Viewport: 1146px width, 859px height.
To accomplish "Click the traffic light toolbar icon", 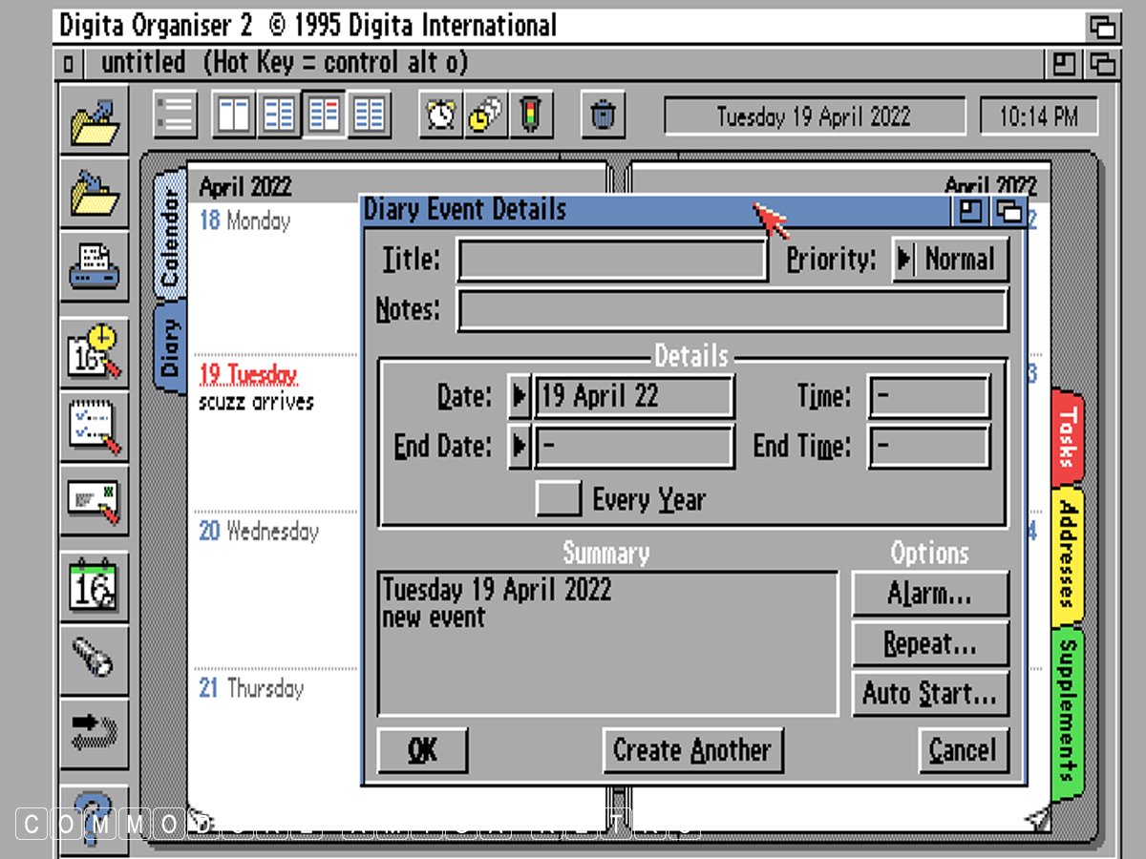I will point(530,115).
